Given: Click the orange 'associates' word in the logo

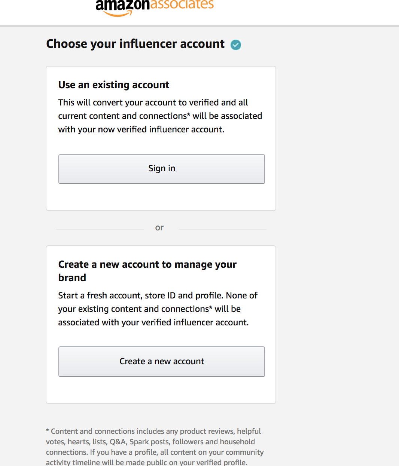Looking at the screenshot, I should click(x=182, y=4).
